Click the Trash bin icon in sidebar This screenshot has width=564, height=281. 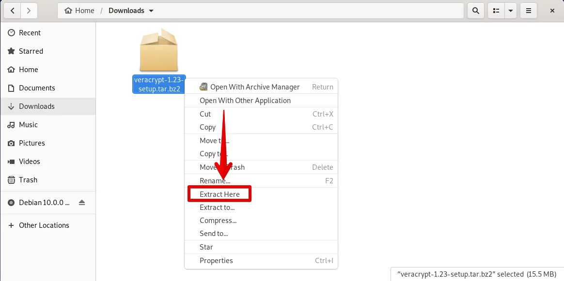coord(12,180)
